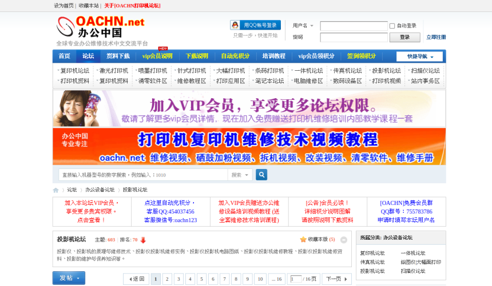Click the QQ penguin login icon
Viewport: 492px width, 286px height.
235,25
